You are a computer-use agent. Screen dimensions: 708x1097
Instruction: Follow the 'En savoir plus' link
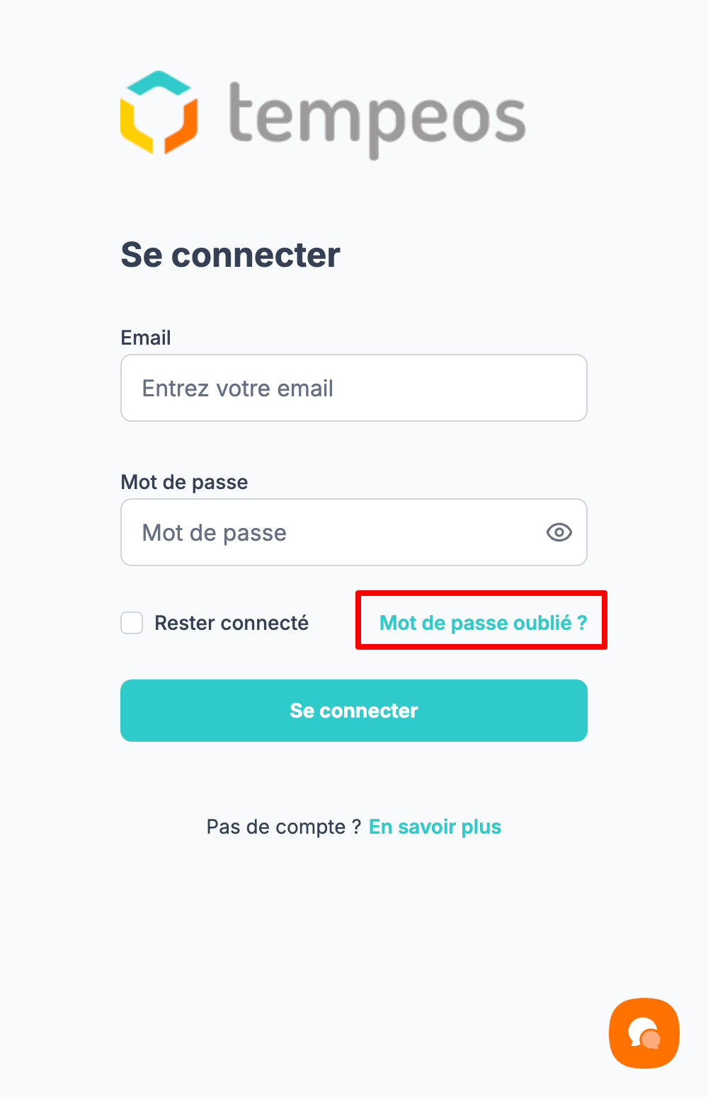click(435, 827)
